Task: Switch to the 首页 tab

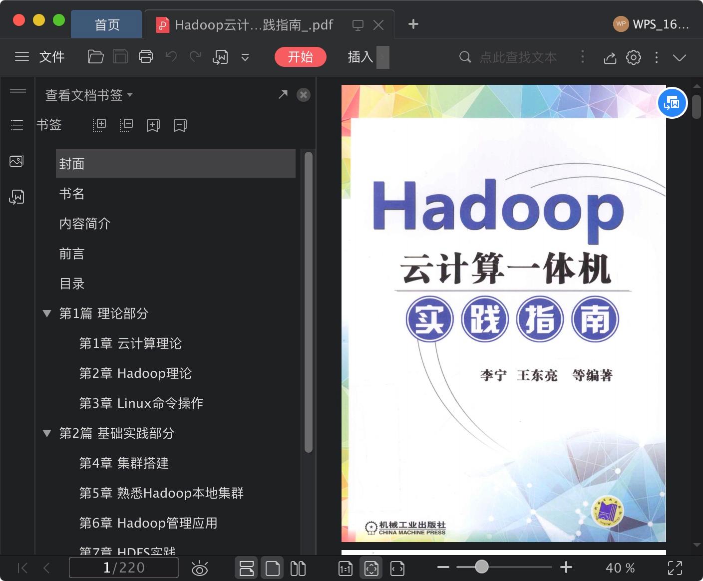Action: [107, 24]
